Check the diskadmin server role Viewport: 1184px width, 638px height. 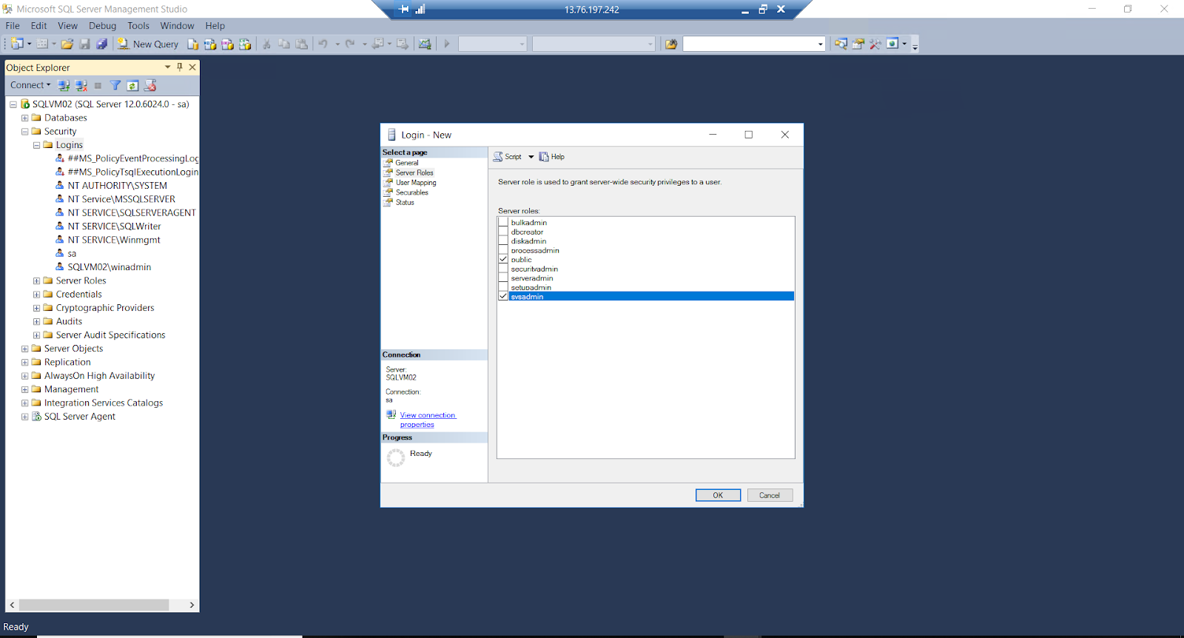tap(503, 241)
